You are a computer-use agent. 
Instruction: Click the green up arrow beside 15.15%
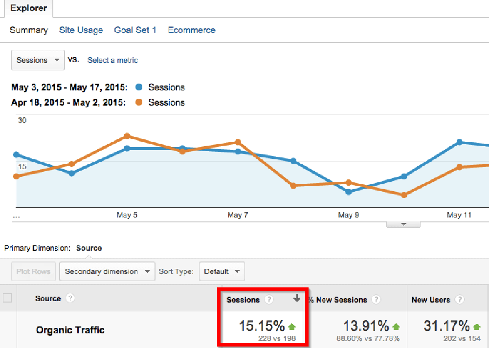click(292, 326)
